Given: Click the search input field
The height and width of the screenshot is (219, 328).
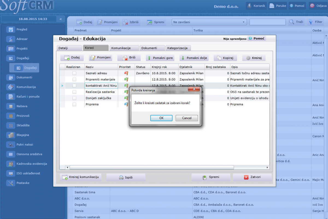Looking at the screenshot, I should click(x=268, y=22).
